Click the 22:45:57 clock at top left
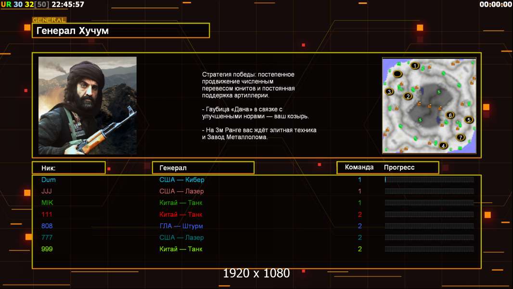513x289 pixels. (x=68, y=4)
